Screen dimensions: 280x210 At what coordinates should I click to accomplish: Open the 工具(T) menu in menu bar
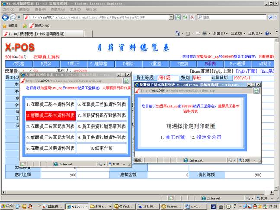tap(75, 9)
